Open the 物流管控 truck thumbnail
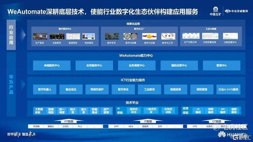The image size is (253, 142). [x=89, y=36]
